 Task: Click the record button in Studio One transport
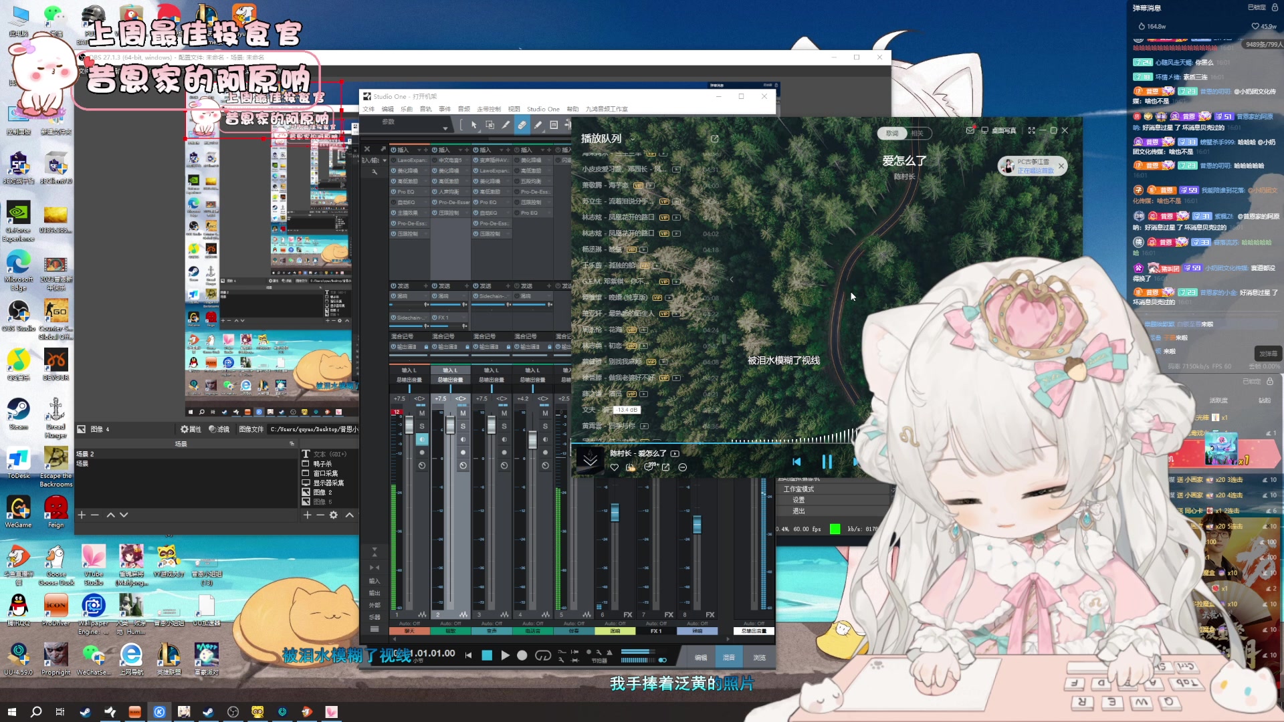coord(522,656)
